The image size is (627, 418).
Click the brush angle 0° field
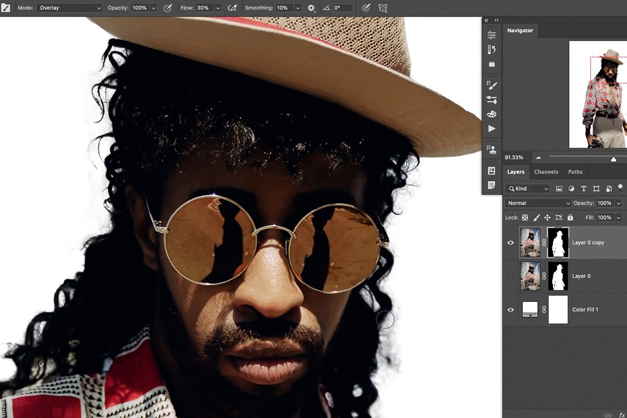[x=343, y=8]
